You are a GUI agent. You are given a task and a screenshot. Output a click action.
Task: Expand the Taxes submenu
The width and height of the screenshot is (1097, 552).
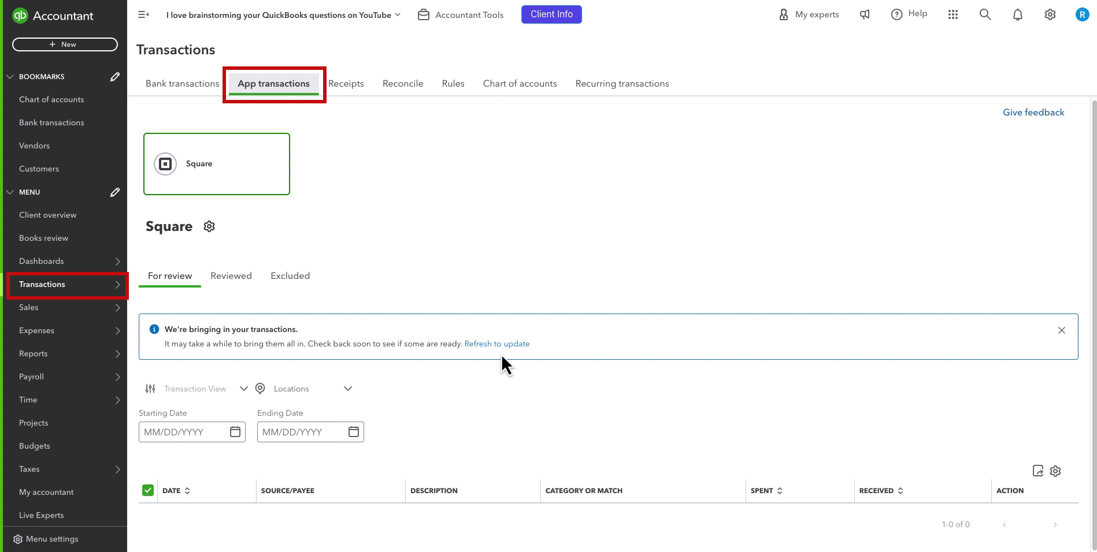tap(117, 469)
